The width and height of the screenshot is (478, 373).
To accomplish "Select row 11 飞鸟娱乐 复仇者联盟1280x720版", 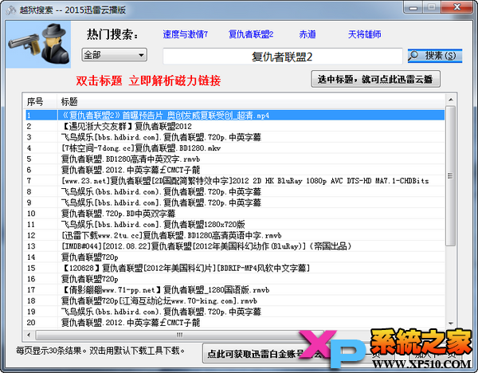I will point(235,225).
